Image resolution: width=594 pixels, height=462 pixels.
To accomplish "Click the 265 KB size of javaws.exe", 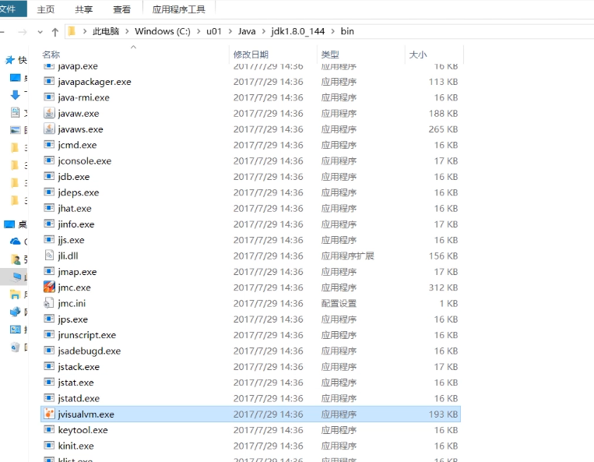I will (443, 129).
